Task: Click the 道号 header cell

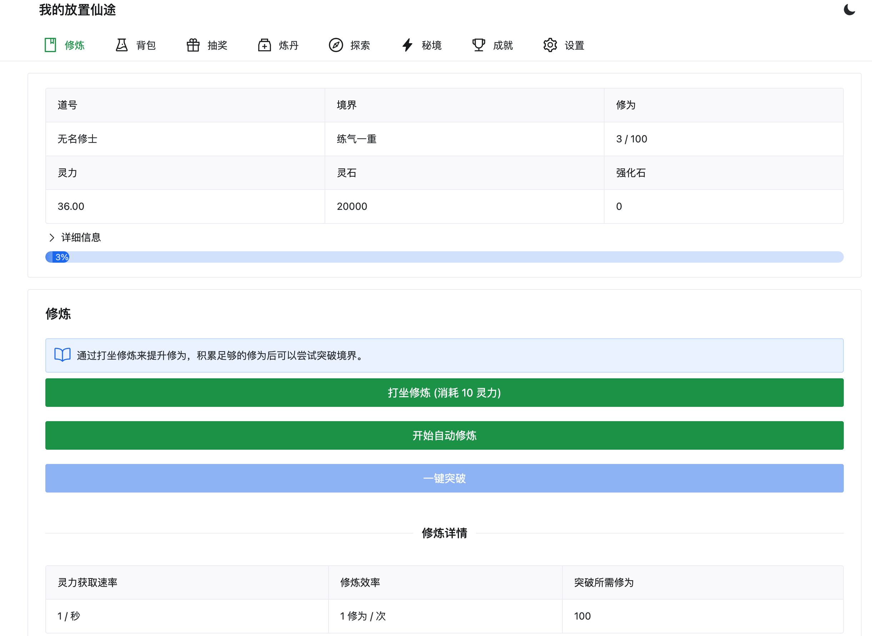Action: [185, 105]
